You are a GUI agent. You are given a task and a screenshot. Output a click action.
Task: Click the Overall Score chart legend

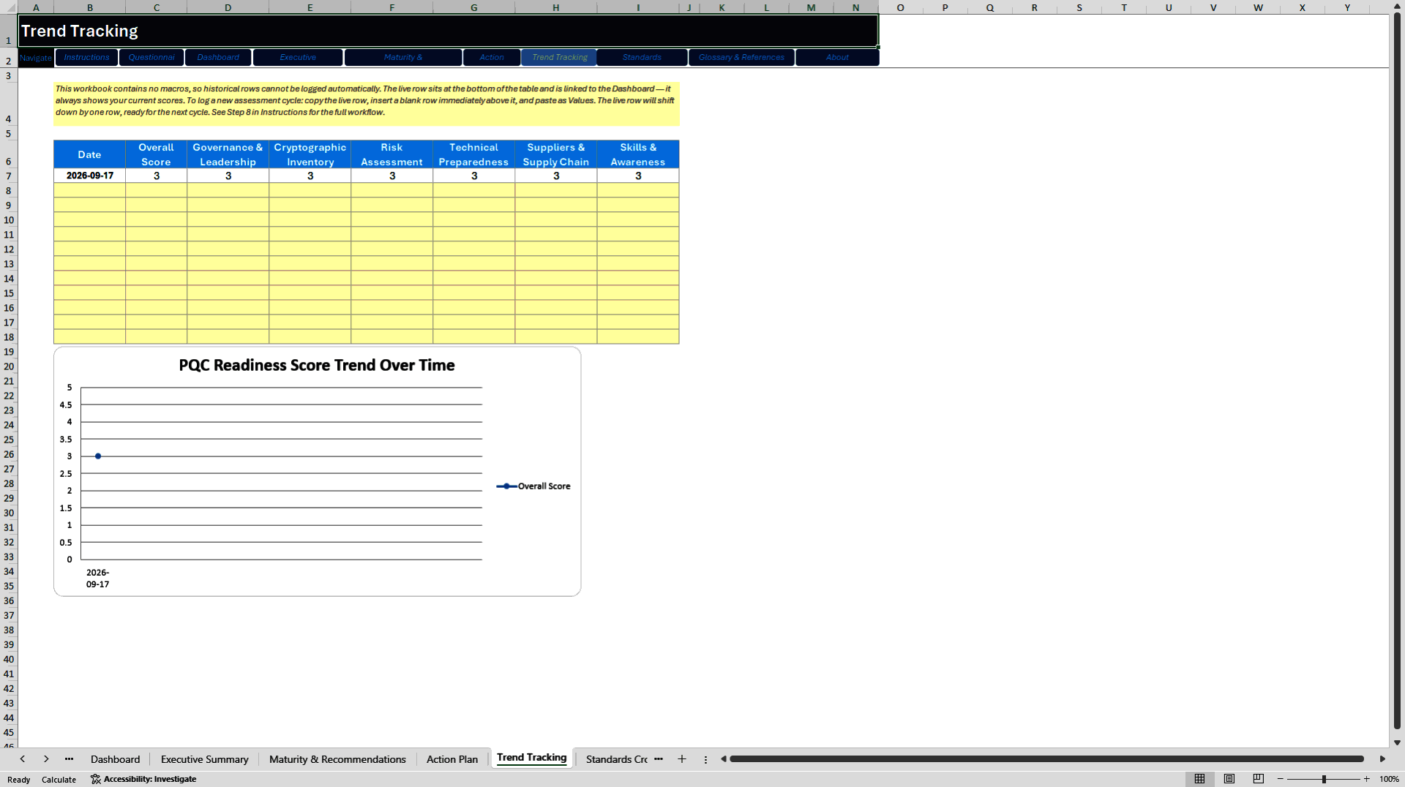[533, 486]
